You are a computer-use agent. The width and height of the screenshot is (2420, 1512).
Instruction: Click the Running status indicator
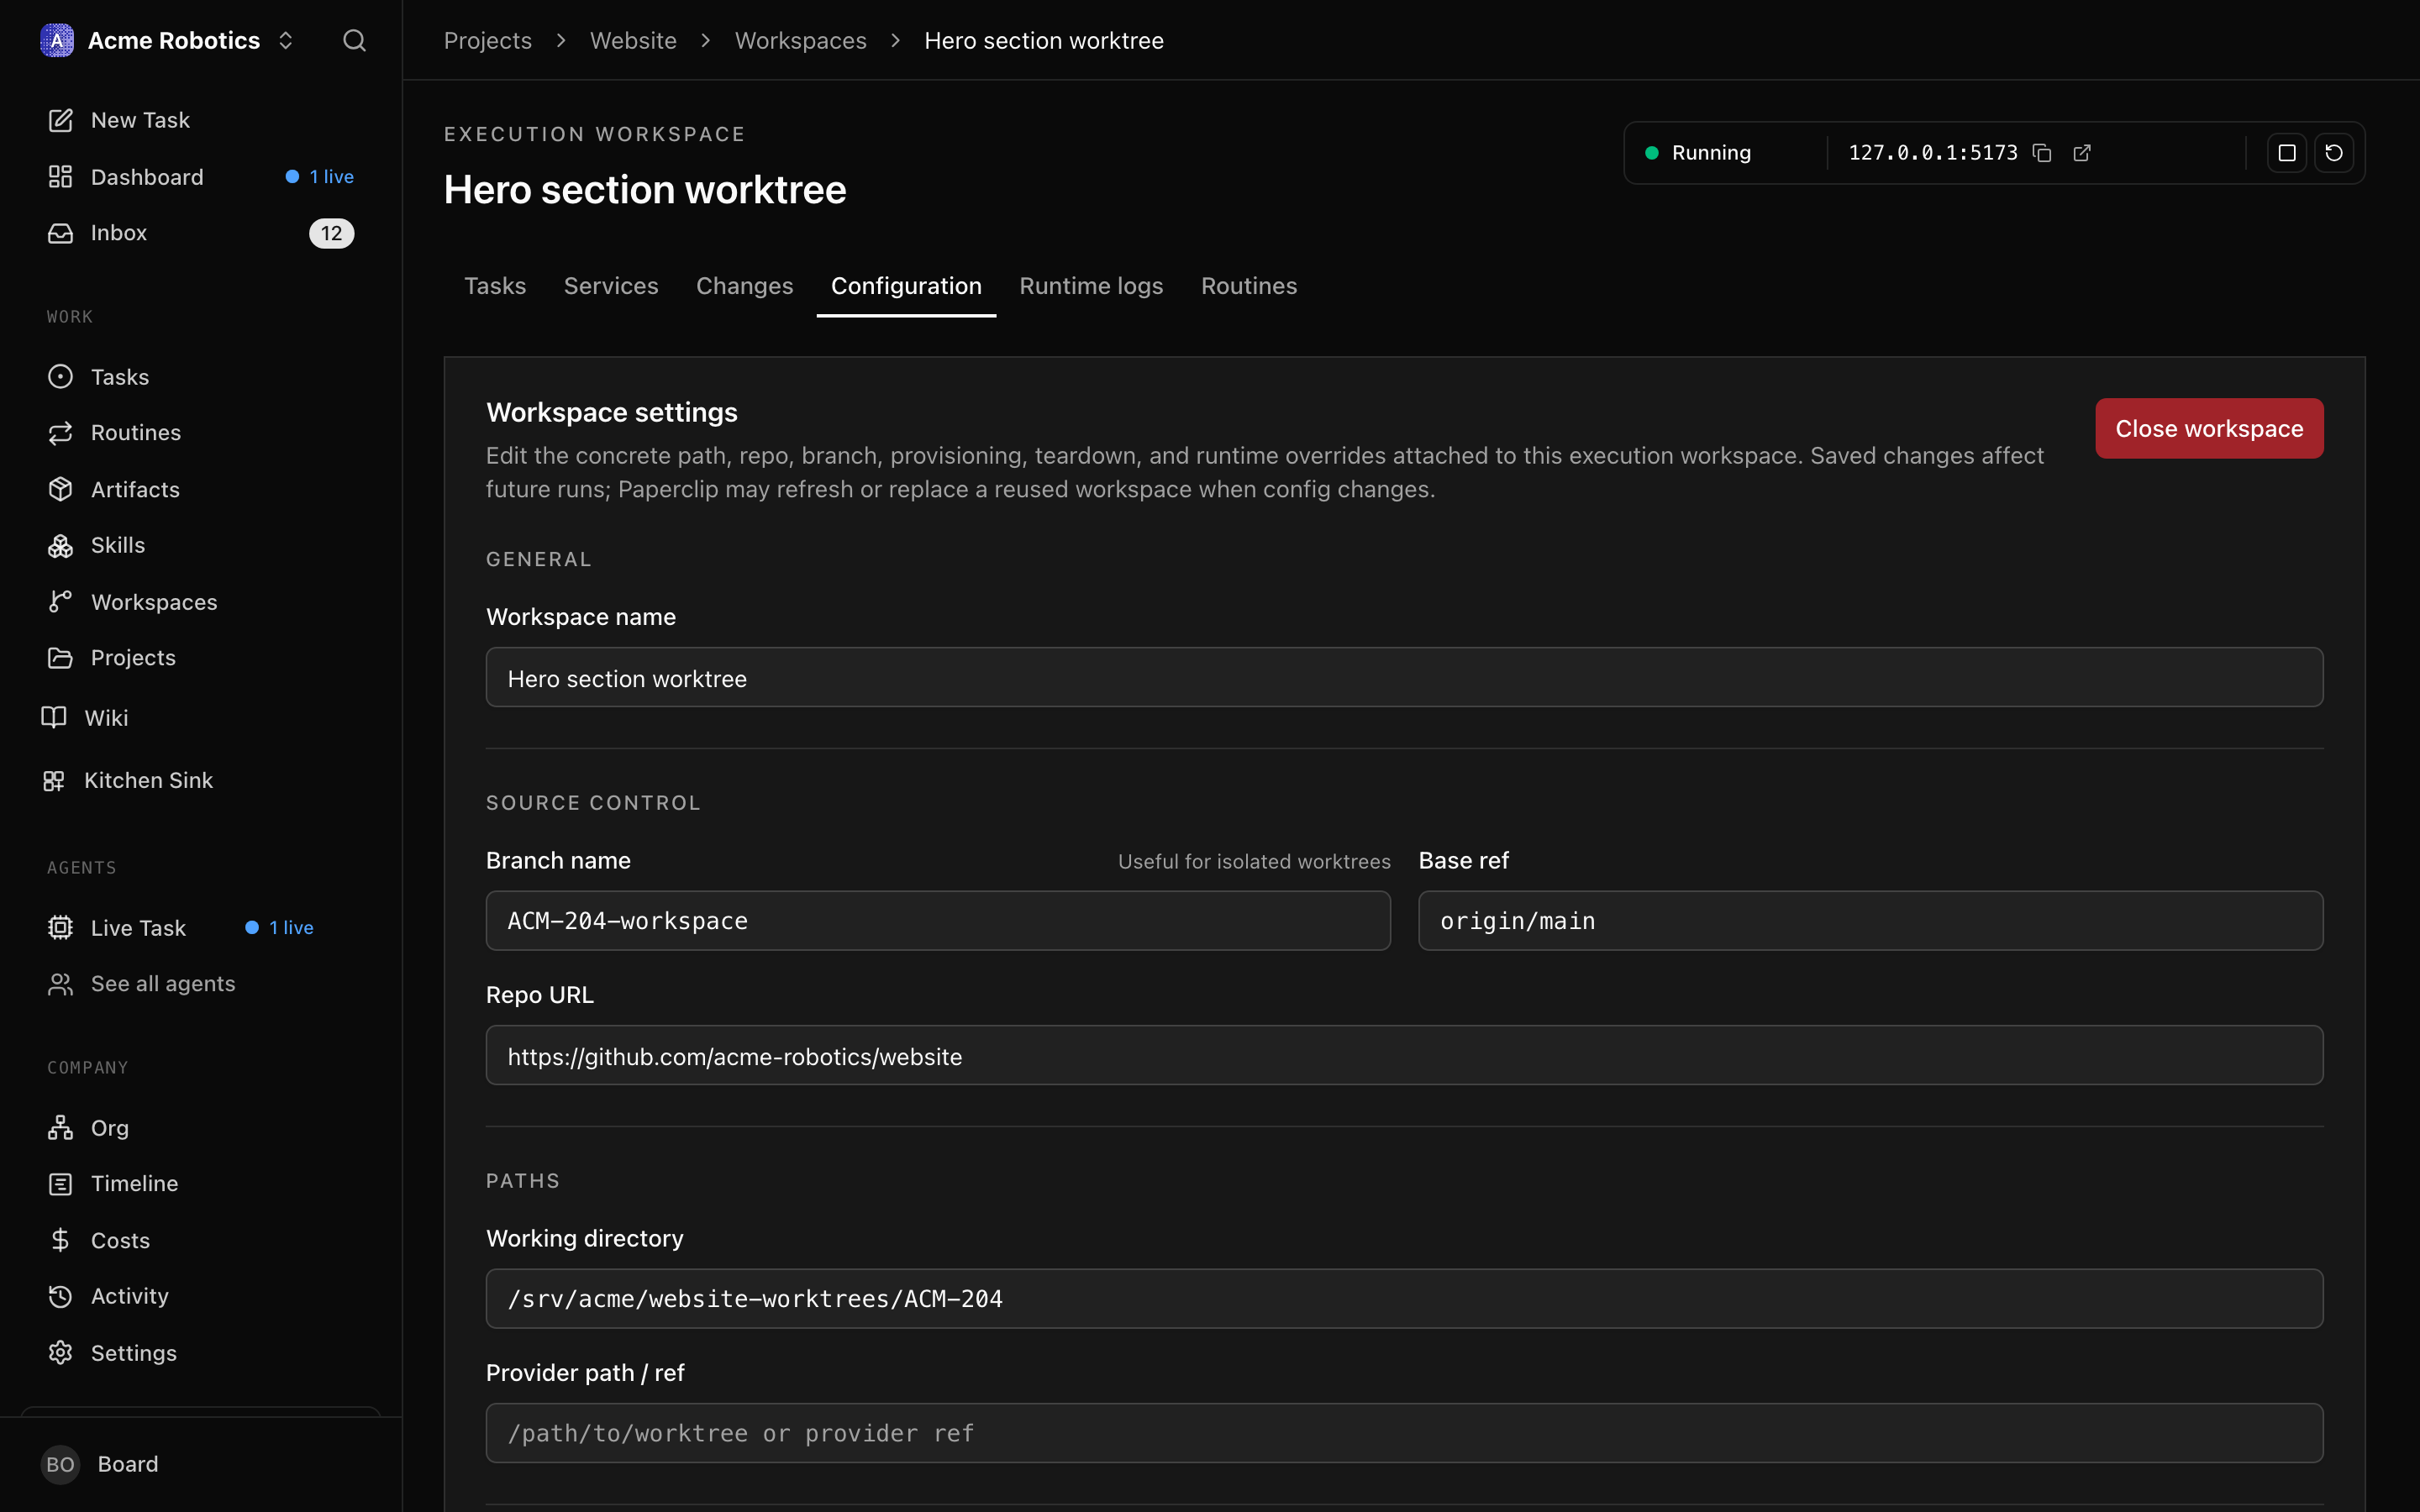tap(1698, 153)
